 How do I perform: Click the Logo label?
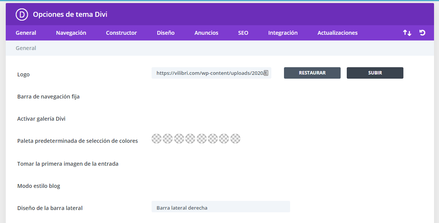[23, 74]
